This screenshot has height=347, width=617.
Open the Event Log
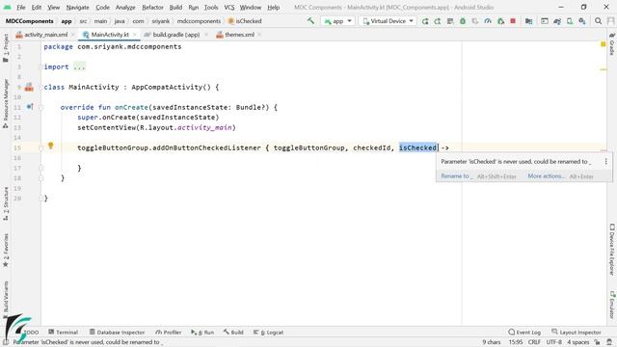tap(524, 332)
